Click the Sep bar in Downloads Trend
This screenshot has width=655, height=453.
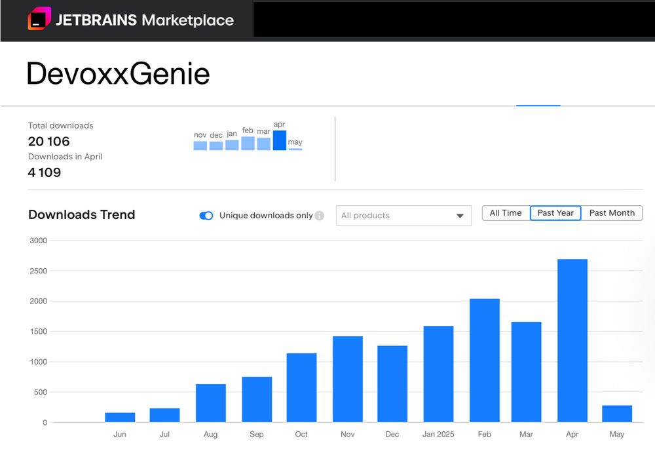[257, 399]
